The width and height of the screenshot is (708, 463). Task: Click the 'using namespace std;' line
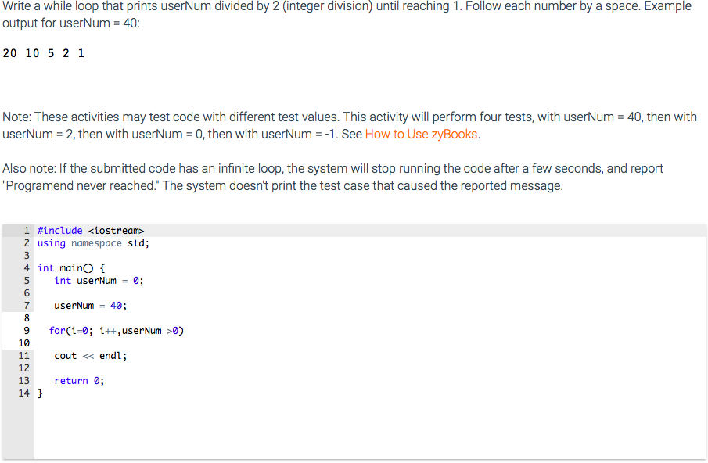[x=93, y=243]
